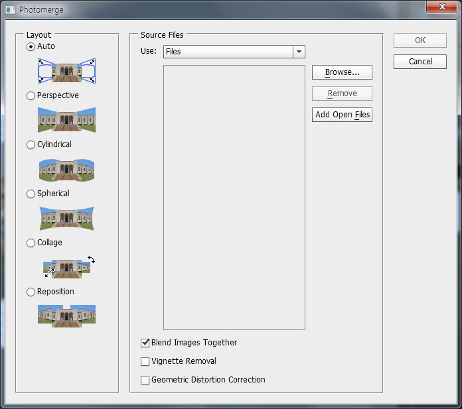462x409 pixels.
Task: Click the Cylindrical layout preview icon
Action: [66, 169]
